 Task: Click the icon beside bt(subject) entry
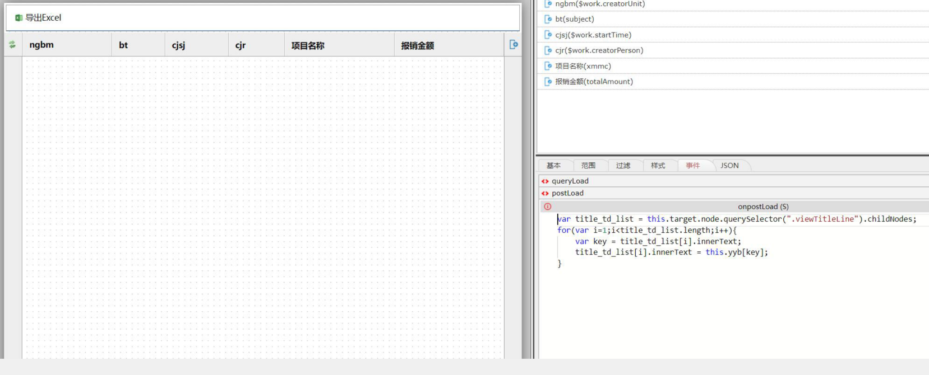pos(548,19)
